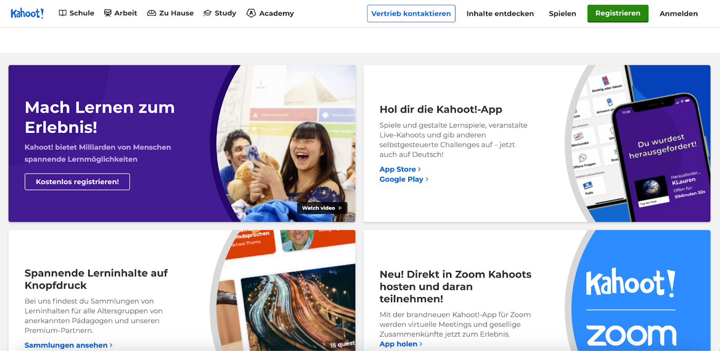Follow the App holen link
This screenshot has height=351, width=720.
coord(401,344)
